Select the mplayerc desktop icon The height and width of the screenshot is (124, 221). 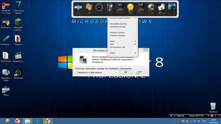tap(18, 57)
